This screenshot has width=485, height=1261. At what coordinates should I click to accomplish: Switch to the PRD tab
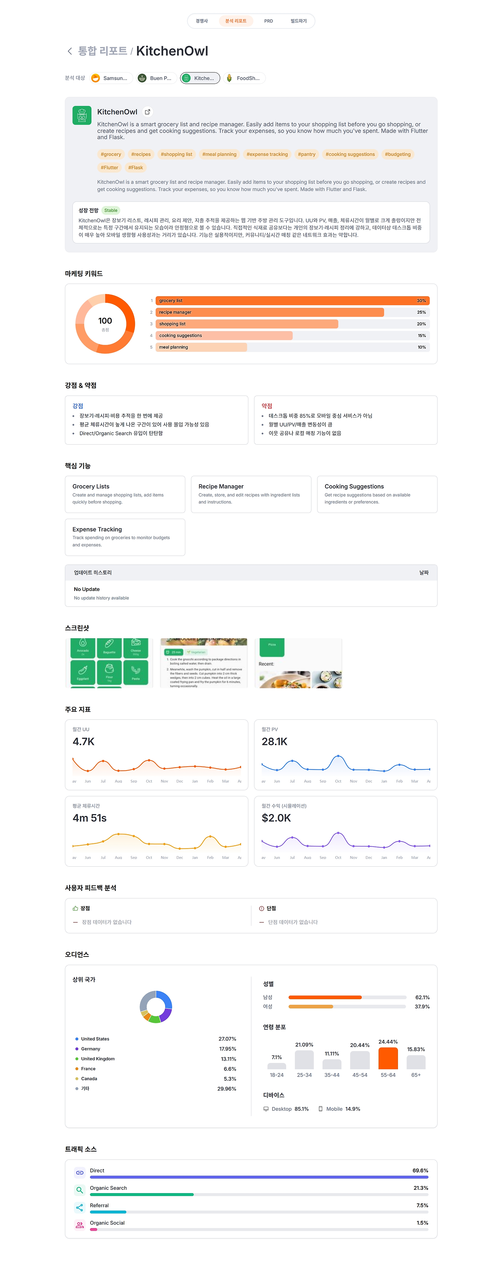point(269,21)
